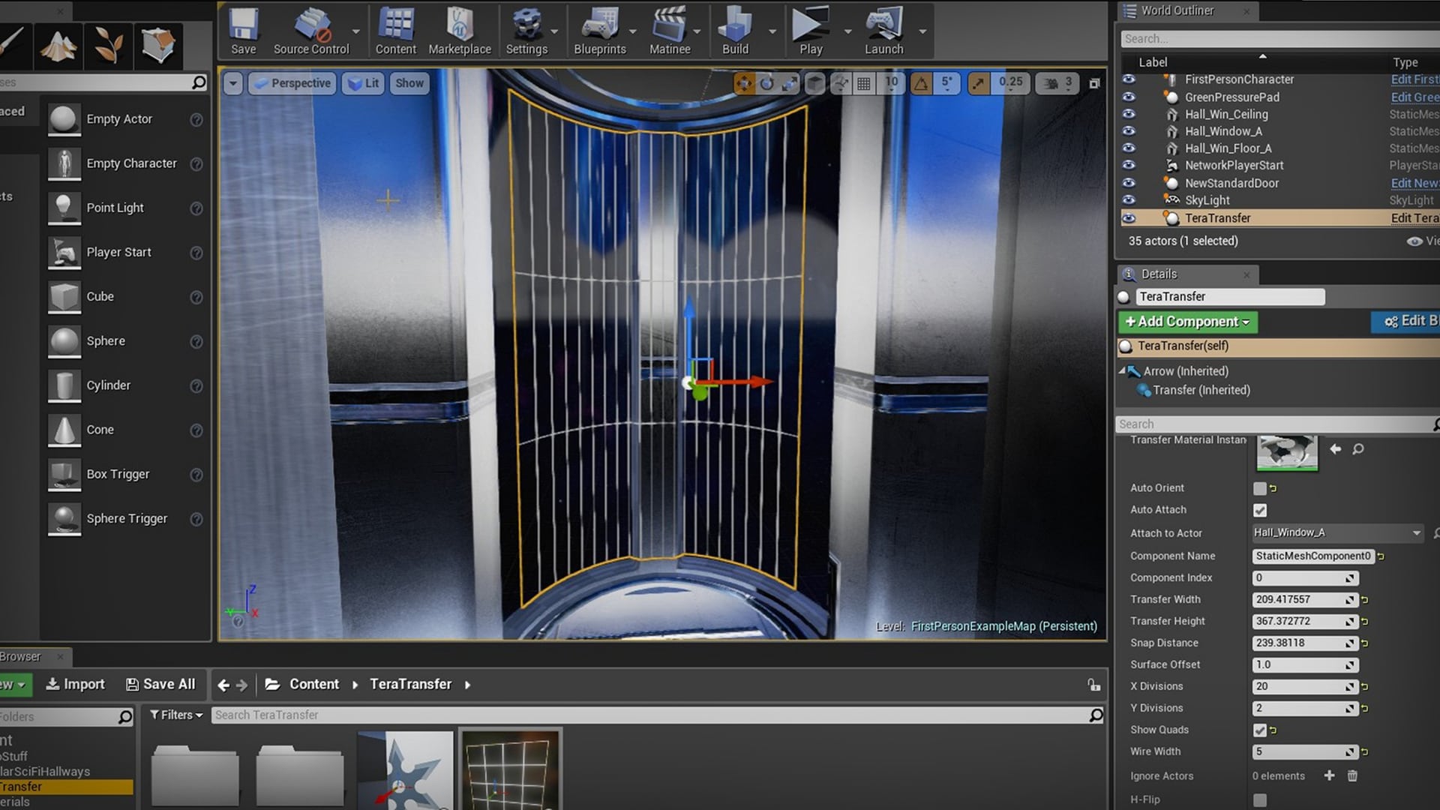The image size is (1440, 810).
Task: Toggle visibility of TeraTransfer actor
Action: [1128, 218]
